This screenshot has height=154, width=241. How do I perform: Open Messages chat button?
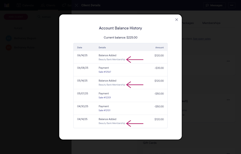(214, 5)
